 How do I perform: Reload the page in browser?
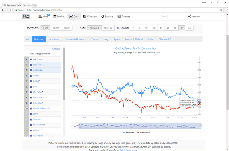(x=11, y=10)
